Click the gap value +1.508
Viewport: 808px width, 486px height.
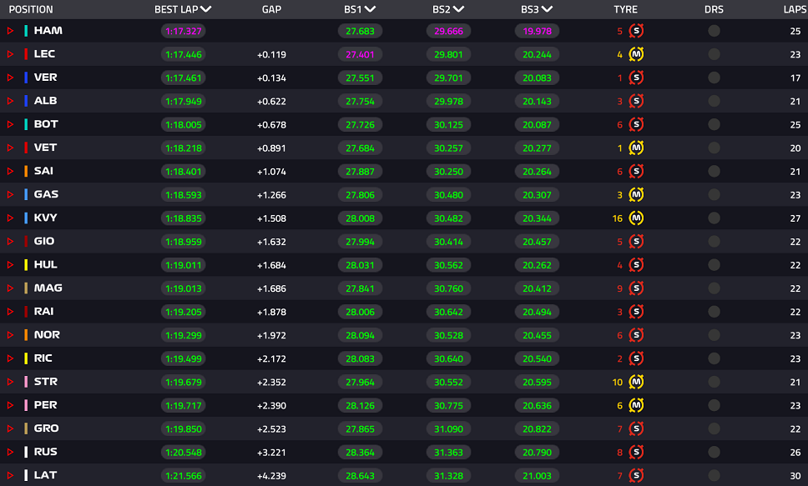point(271,218)
